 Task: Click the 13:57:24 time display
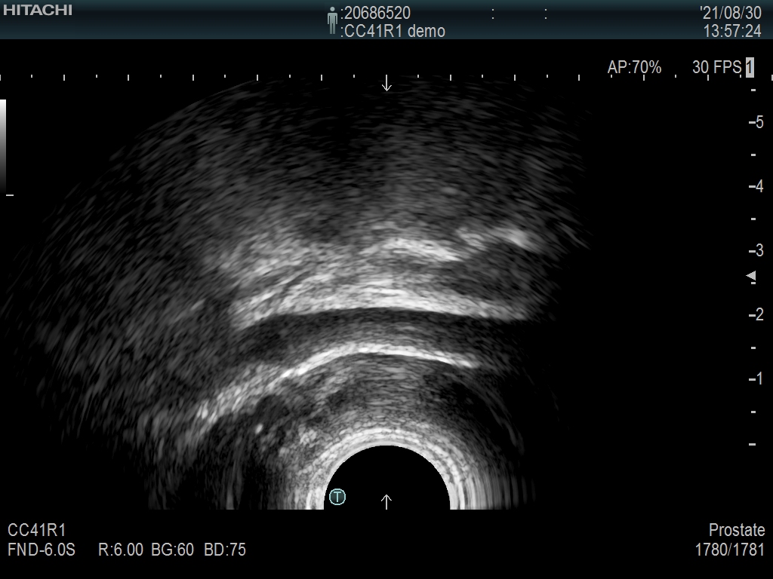click(732, 31)
